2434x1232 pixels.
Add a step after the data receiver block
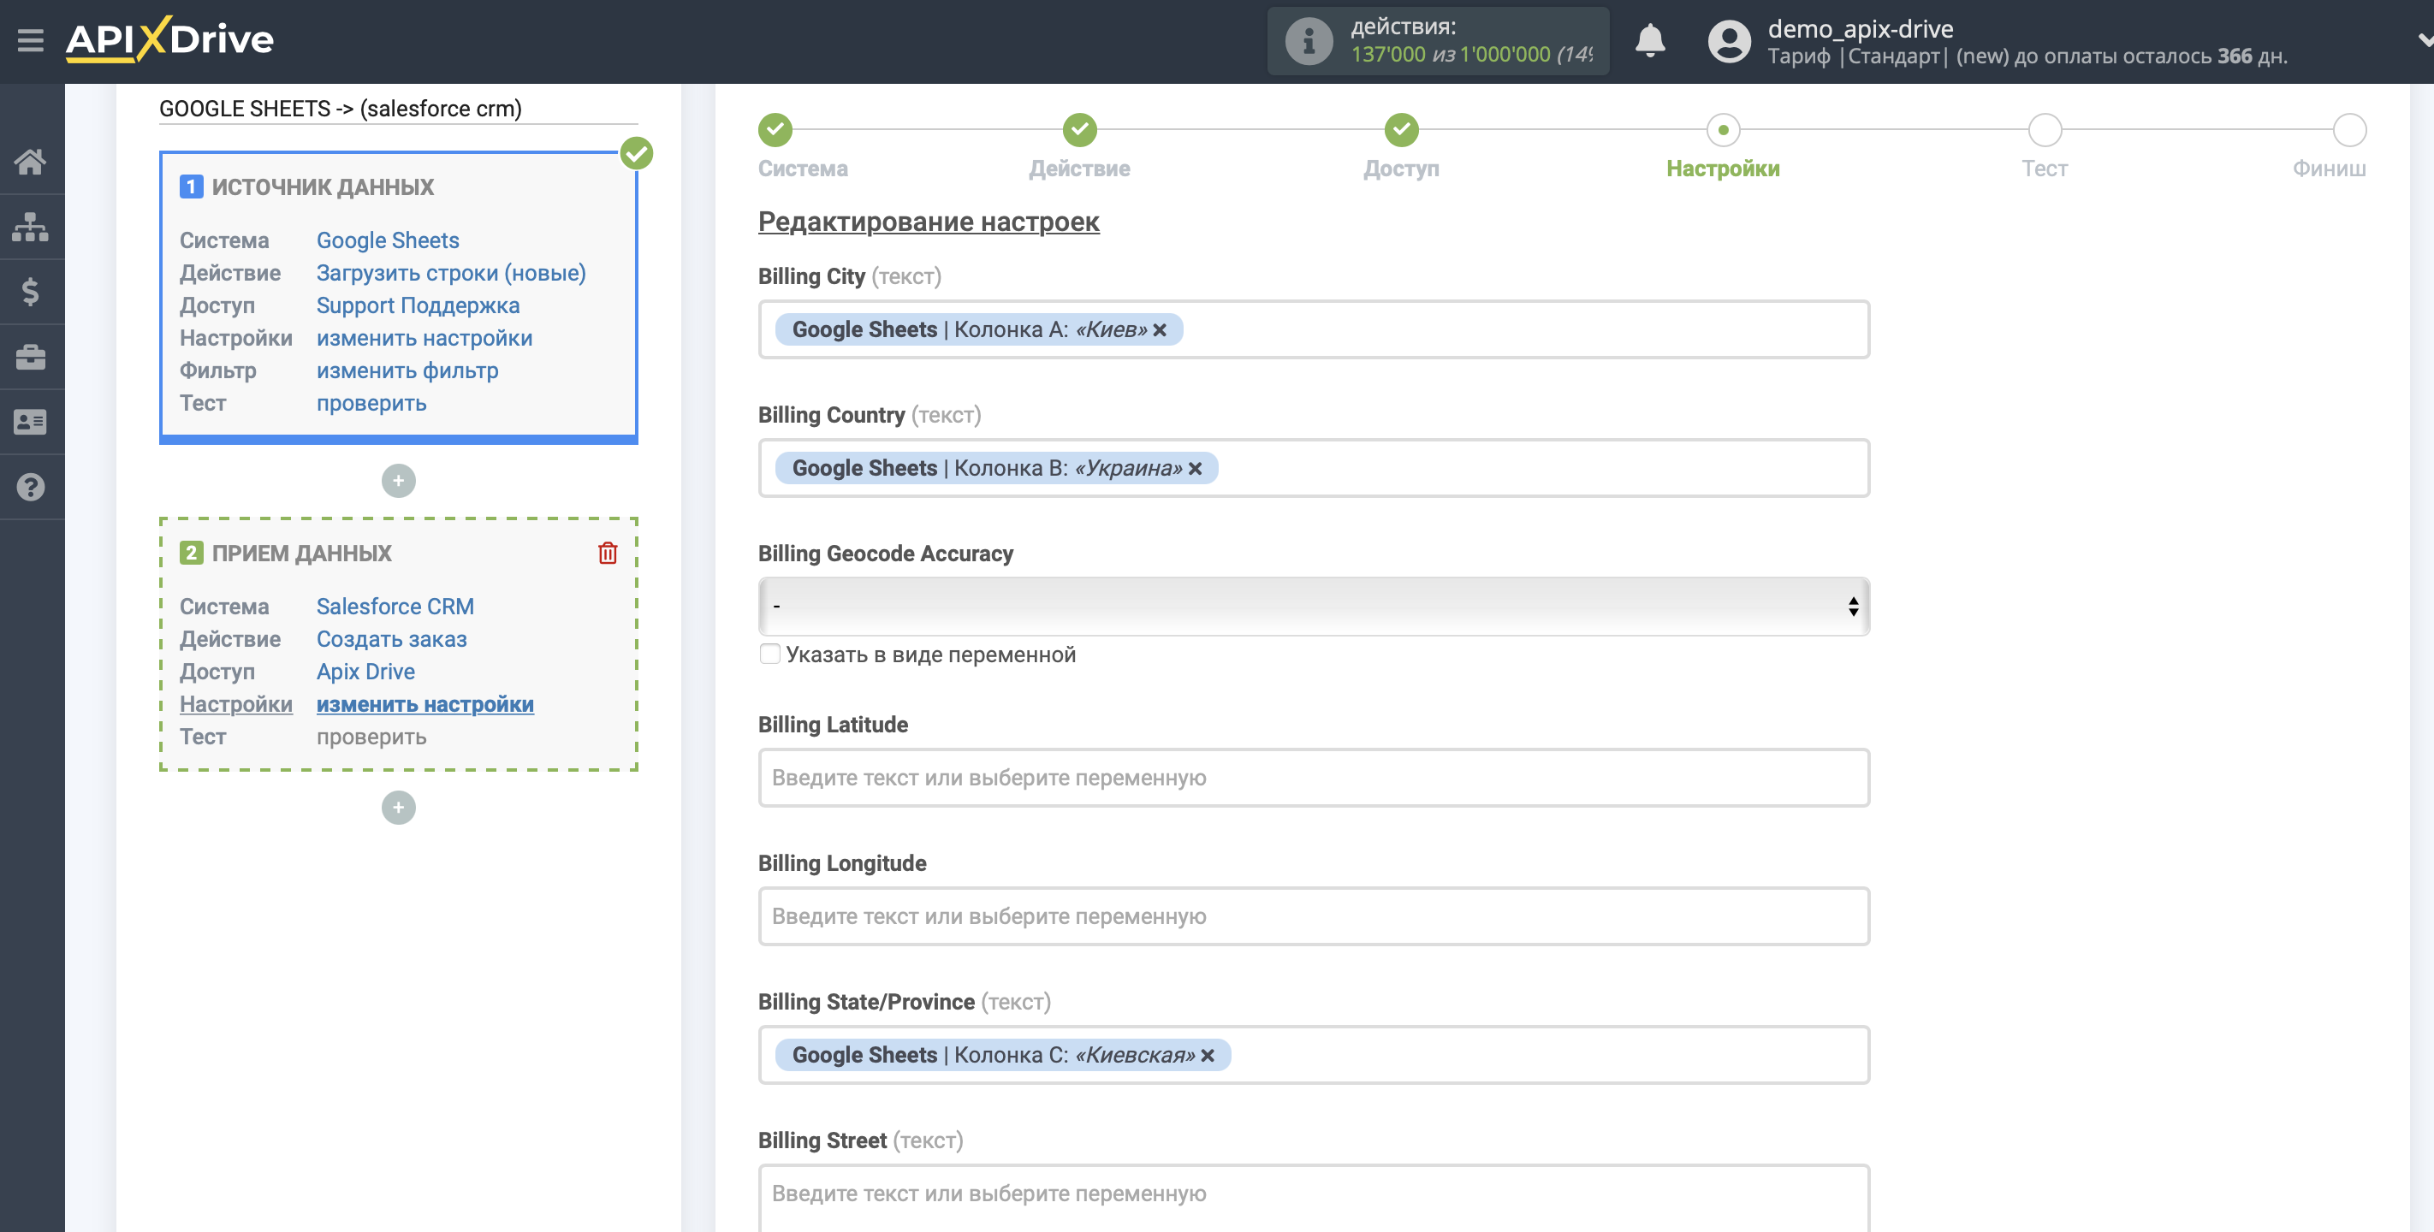[x=399, y=808]
